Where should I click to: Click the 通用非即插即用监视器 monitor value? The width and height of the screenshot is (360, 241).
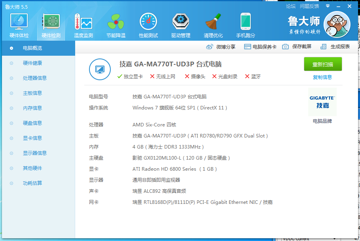point(156,180)
